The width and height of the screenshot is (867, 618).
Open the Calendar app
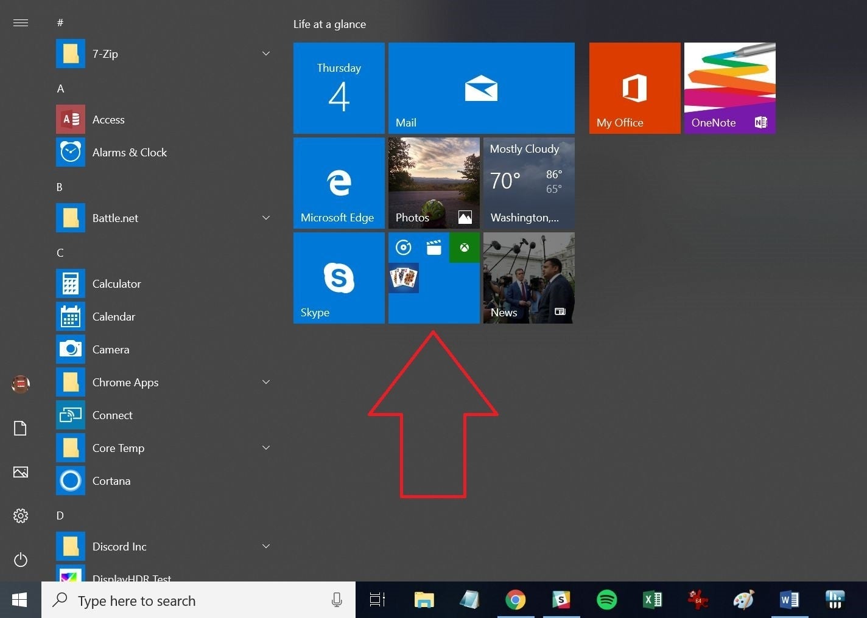pos(164,316)
